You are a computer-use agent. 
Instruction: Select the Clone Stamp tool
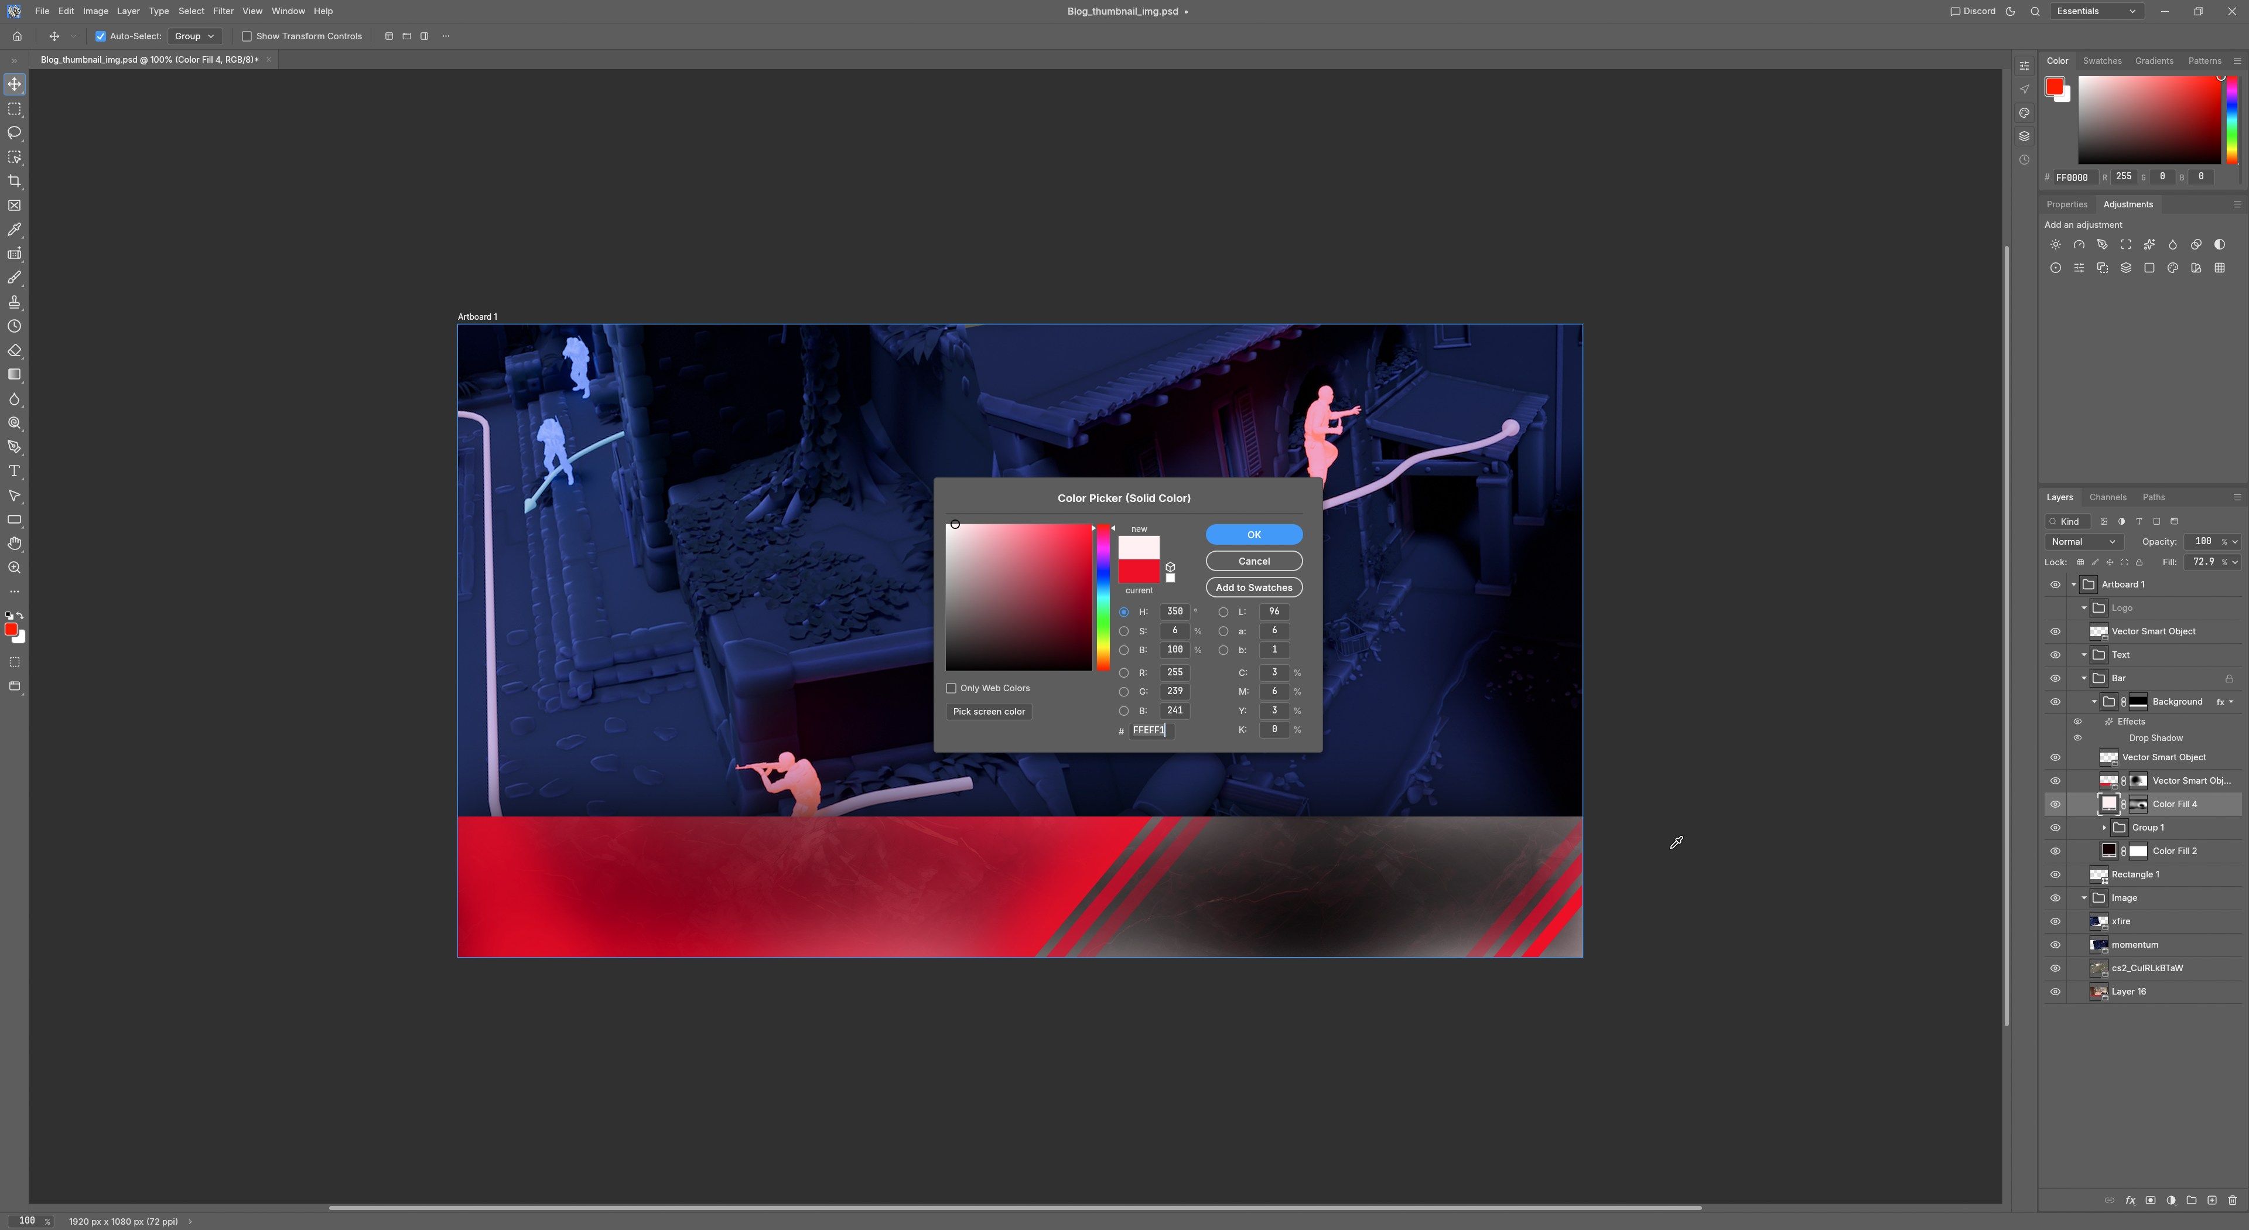14,302
